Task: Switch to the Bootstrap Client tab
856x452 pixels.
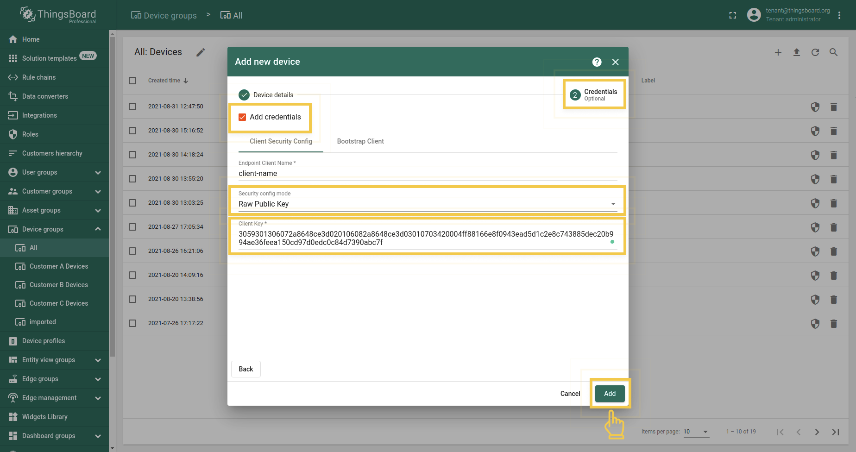Action: pos(360,141)
